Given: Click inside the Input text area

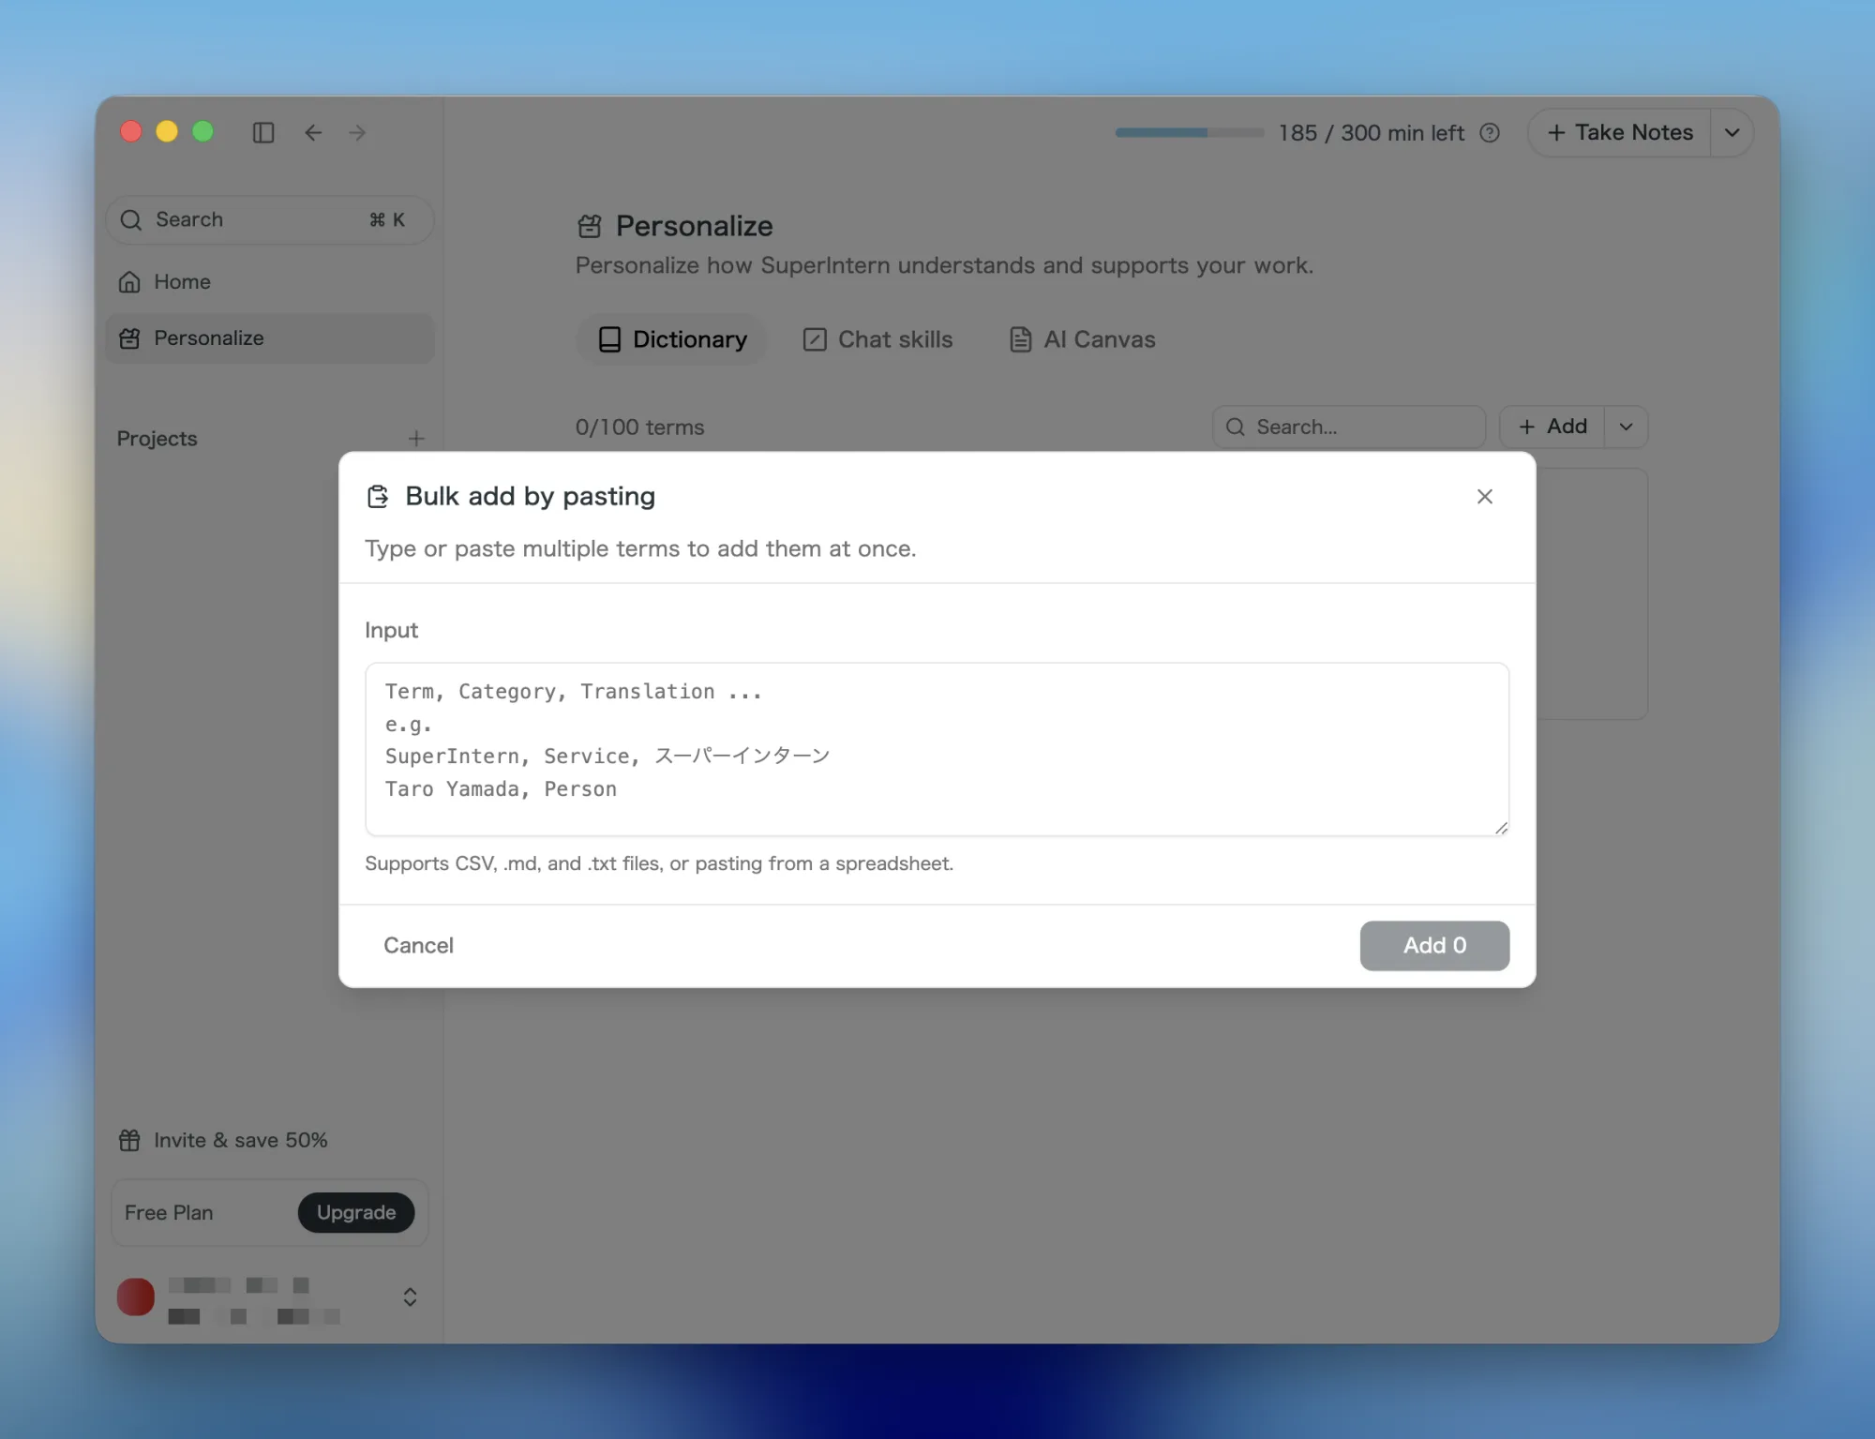Looking at the screenshot, I should [x=937, y=749].
